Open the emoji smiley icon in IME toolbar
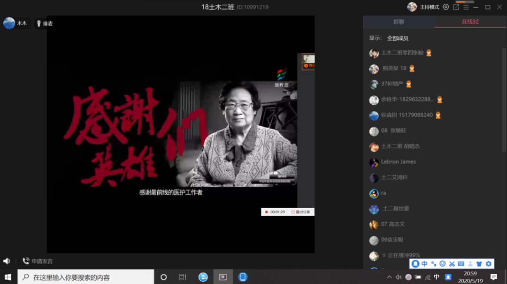The height and width of the screenshot is (284, 507). pyautogui.click(x=442, y=264)
